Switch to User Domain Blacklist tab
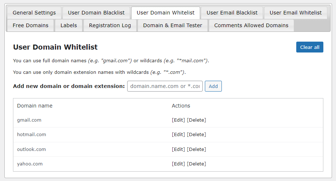This screenshot has height=181, width=336. click(96, 13)
